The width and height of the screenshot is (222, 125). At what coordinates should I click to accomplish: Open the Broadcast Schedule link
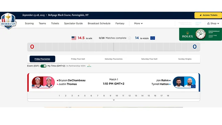99,23
